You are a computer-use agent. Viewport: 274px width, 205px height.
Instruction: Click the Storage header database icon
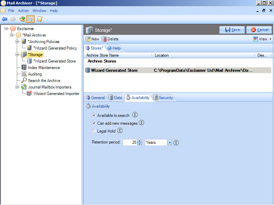(89, 30)
